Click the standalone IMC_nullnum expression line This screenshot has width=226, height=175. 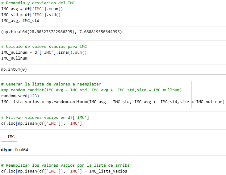click(14, 58)
